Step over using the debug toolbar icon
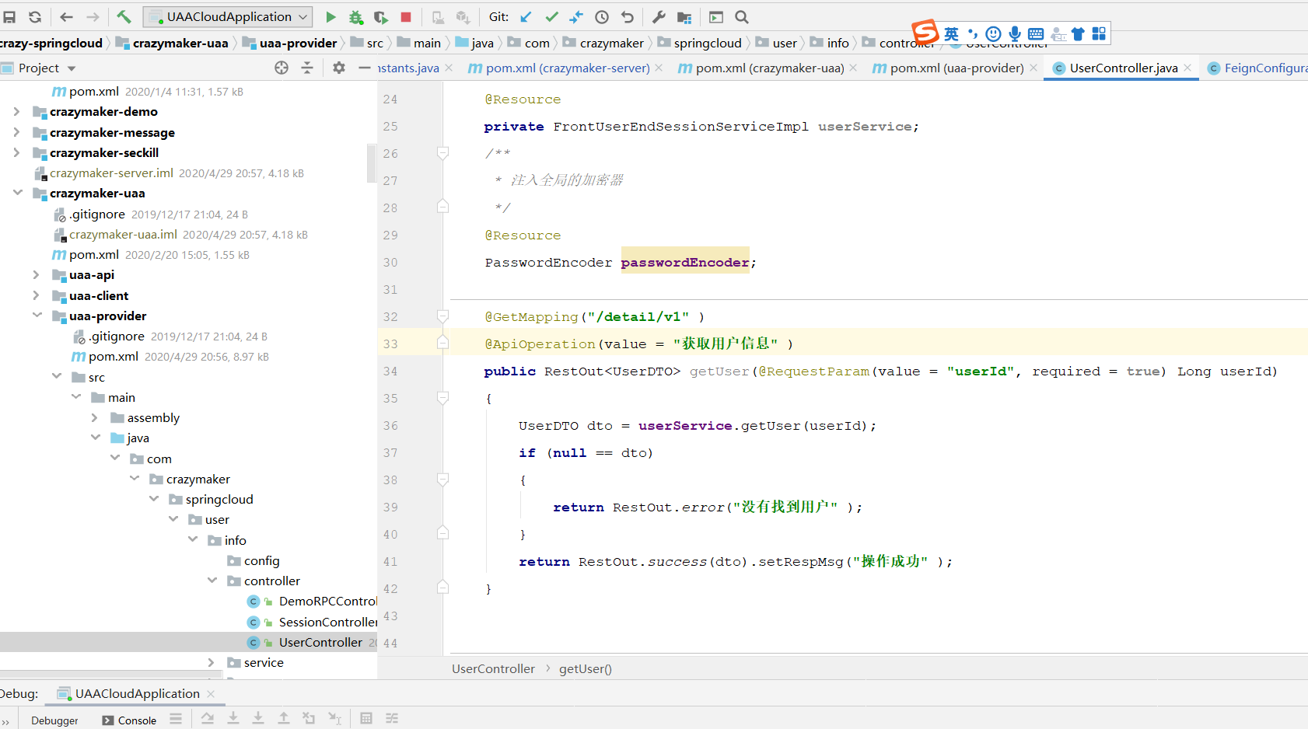Image resolution: width=1308 pixels, height=729 pixels. pyautogui.click(x=208, y=719)
